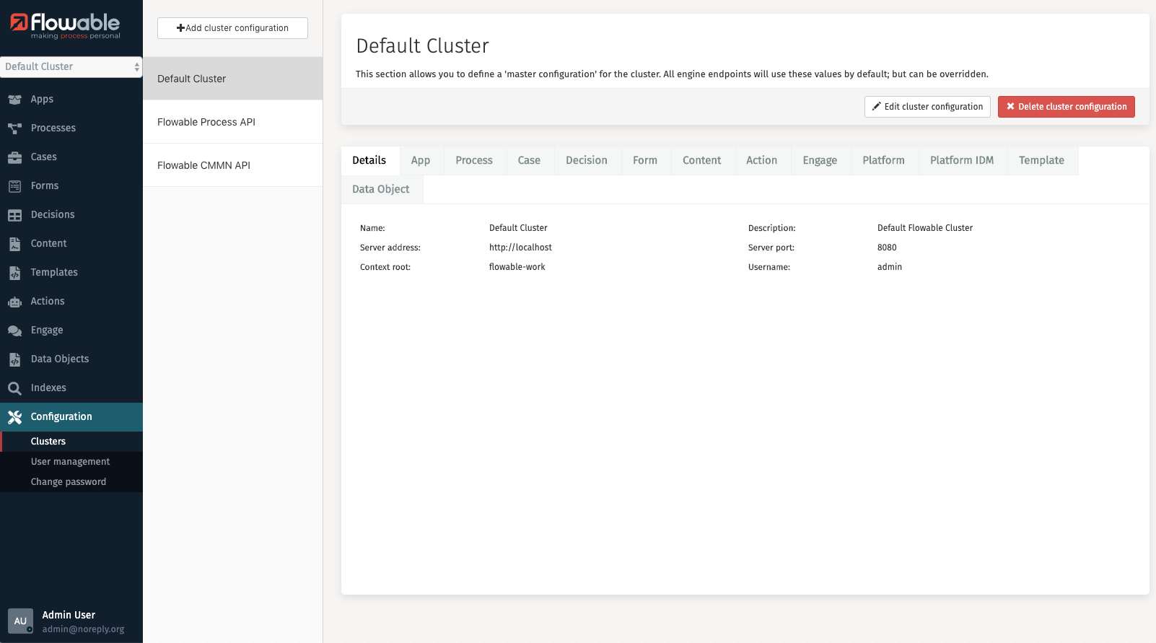The height and width of the screenshot is (643, 1156).
Task: Click the Configuration wrench icon
Action: [x=14, y=417]
